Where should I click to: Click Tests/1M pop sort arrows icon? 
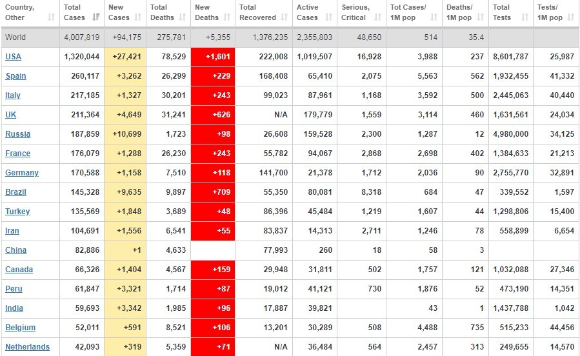[x=570, y=17]
